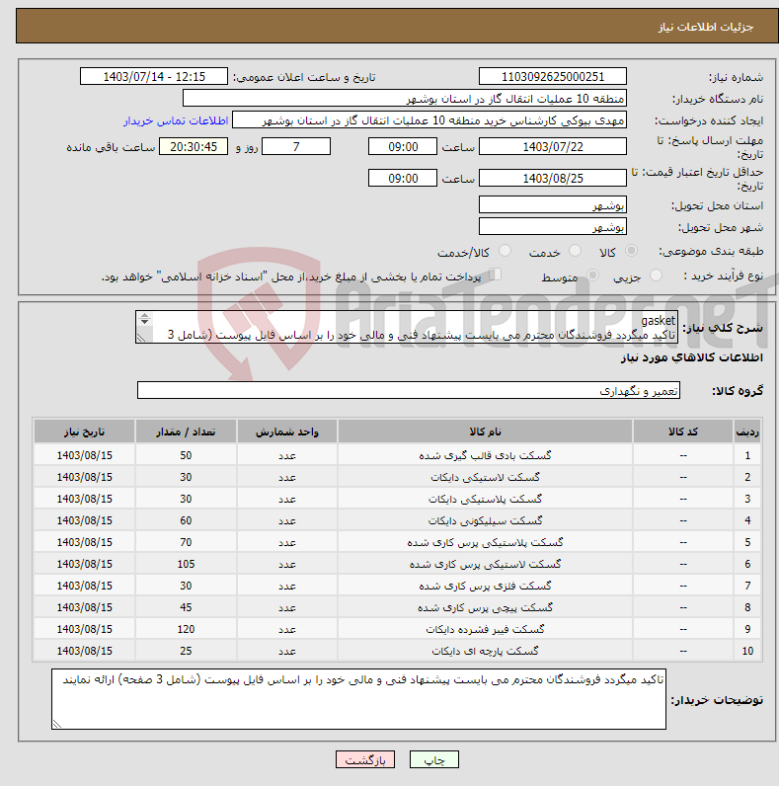Select row گسکت بادی قالب گیری شده
Viewport: 779px width, 786px height.
click(x=397, y=455)
